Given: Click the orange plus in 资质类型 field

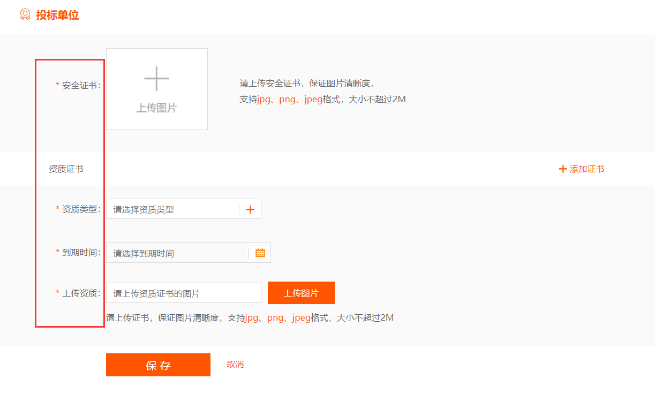Looking at the screenshot, I should coord(250,209).
